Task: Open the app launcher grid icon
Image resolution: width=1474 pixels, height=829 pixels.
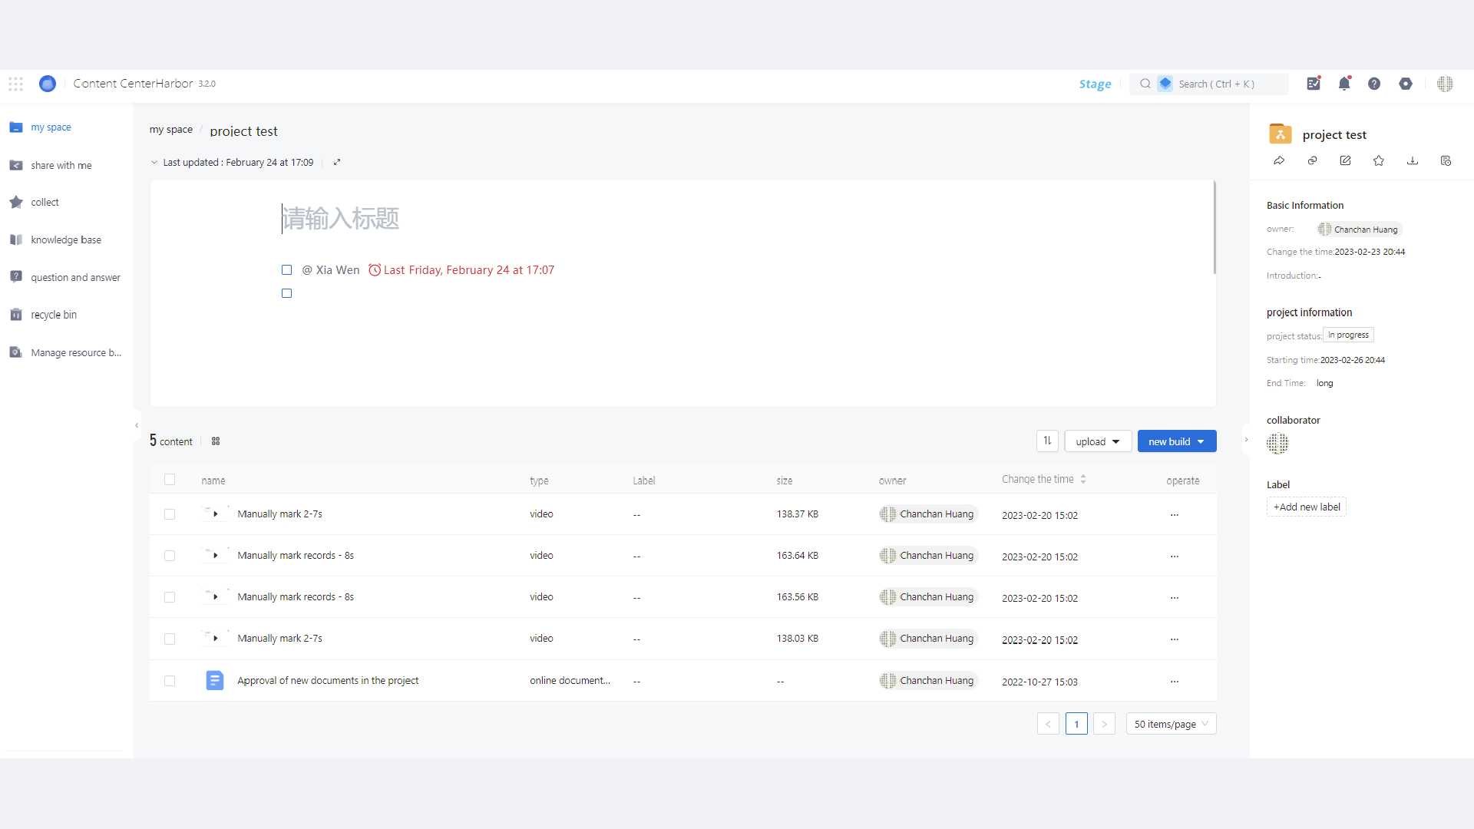Action: click(x=16, y=84)
